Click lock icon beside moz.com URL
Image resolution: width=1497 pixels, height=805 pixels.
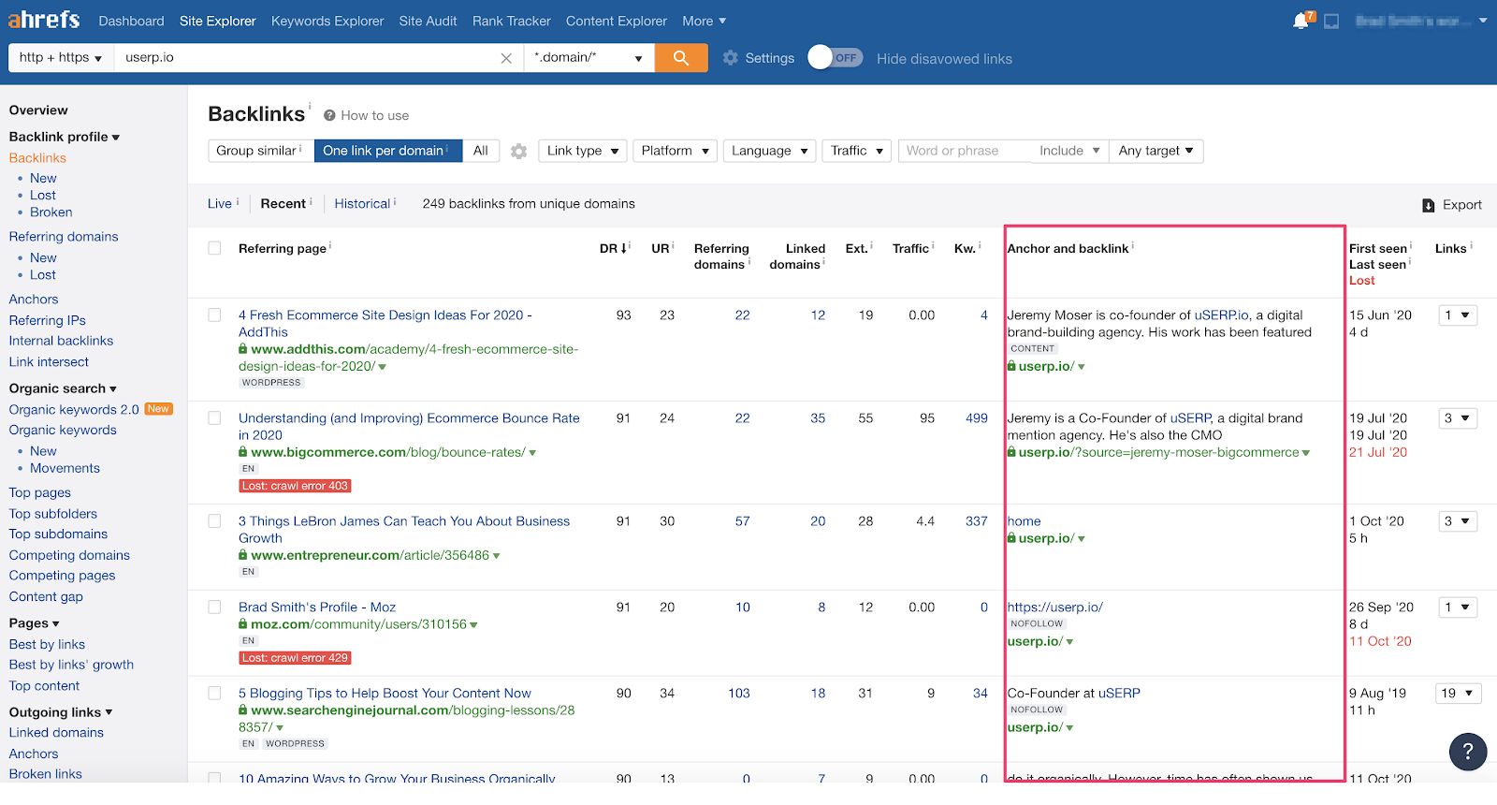pyautogui.click(x=243, y=624)
